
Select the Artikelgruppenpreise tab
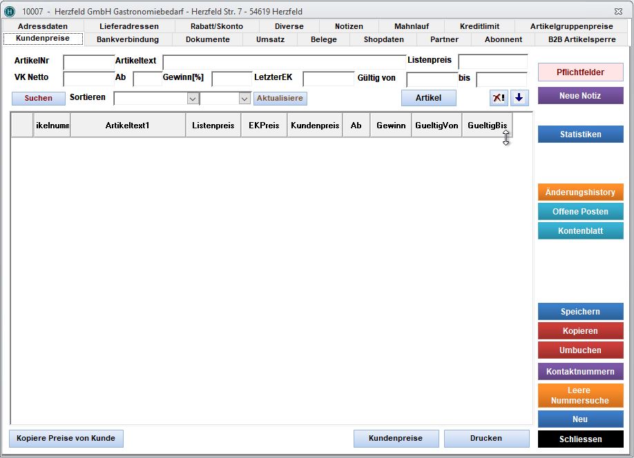pyautogui.click(x=571, y=26)
